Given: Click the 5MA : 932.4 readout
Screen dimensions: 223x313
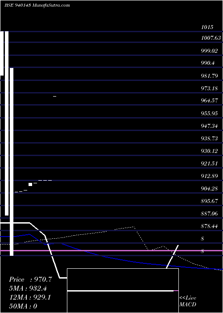Looking at the screenshot, I should click(x=28, y=288).
